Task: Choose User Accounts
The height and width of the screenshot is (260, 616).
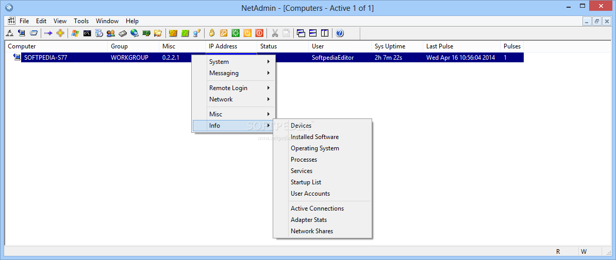Action: 323,194
